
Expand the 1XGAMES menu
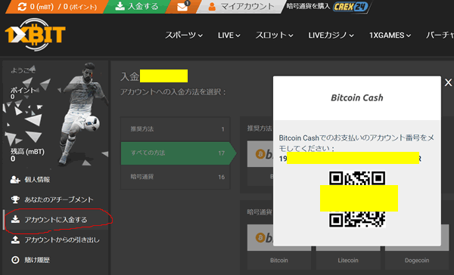390,36
